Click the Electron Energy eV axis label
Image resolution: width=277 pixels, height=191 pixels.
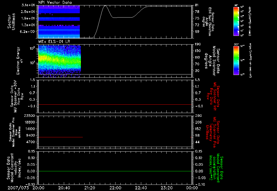[19, 61]
